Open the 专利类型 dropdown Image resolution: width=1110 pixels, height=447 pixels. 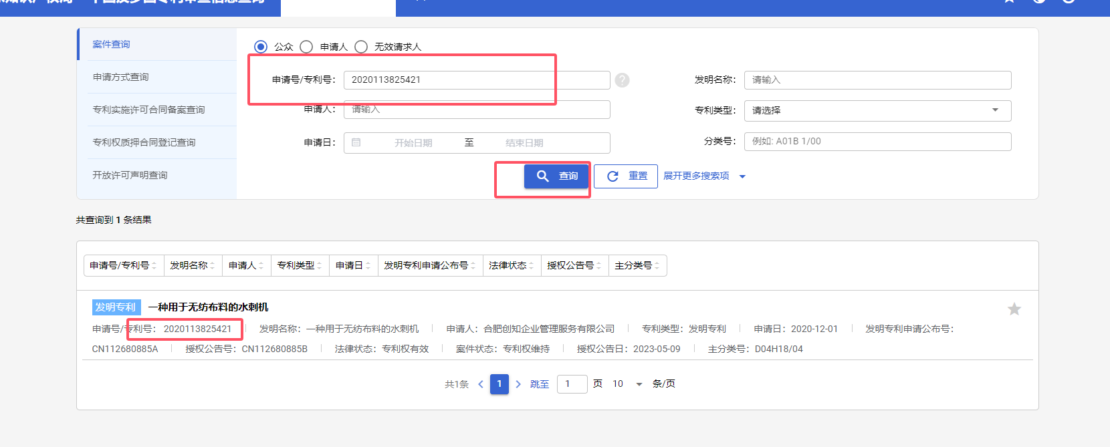point(877,110)
